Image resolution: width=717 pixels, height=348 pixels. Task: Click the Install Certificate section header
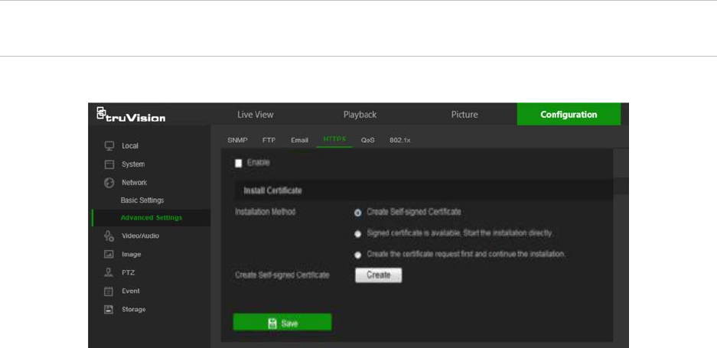(423, 190)
